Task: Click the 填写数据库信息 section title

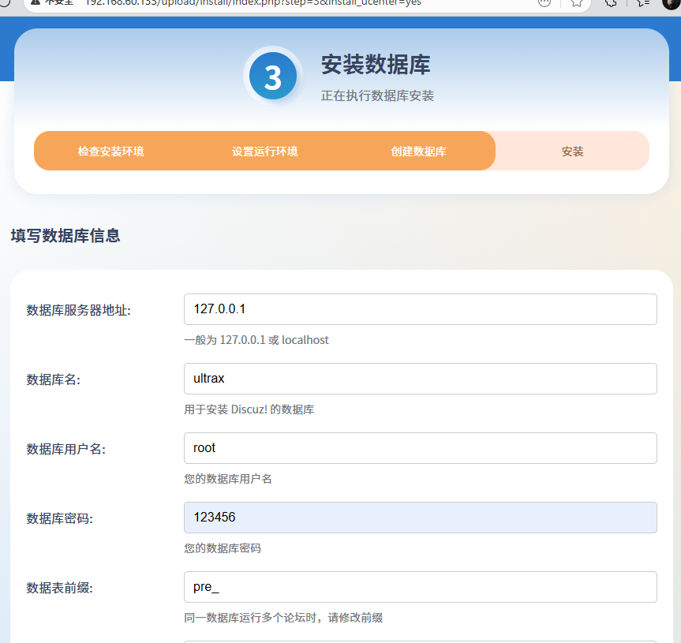Action: click(x=65, y=236)
